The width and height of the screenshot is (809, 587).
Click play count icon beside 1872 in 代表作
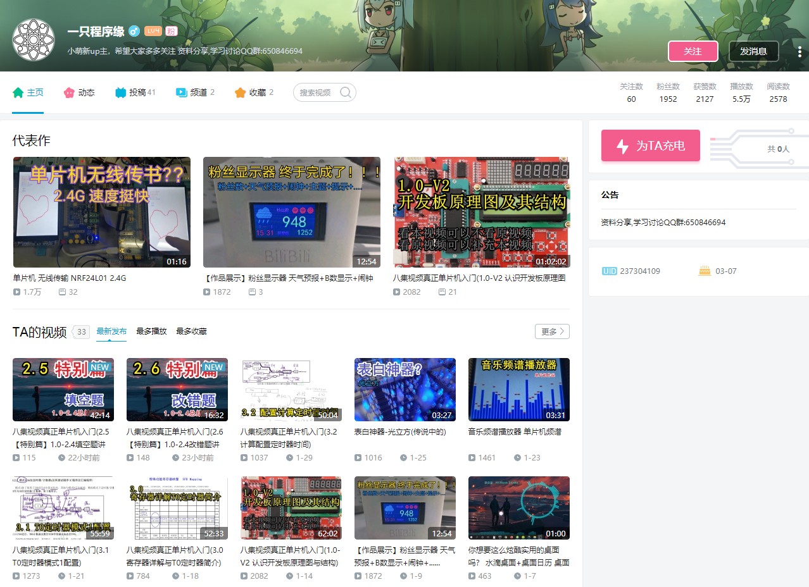[206, 292]
